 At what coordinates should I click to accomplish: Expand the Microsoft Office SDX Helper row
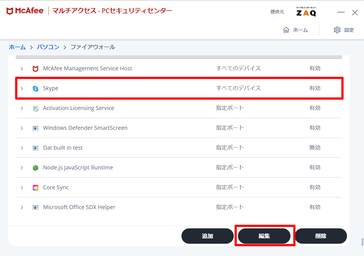point(22,207)
